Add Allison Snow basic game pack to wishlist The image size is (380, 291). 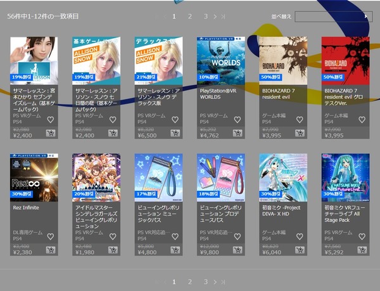tap(113, 120)
